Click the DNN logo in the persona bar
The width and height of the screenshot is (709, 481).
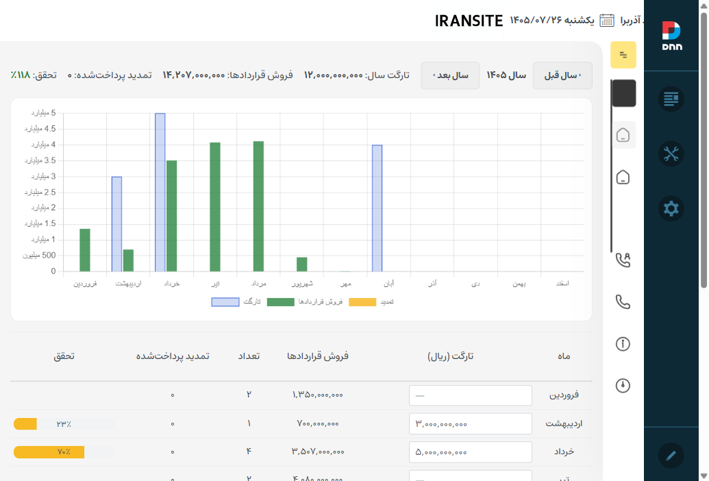671,36
